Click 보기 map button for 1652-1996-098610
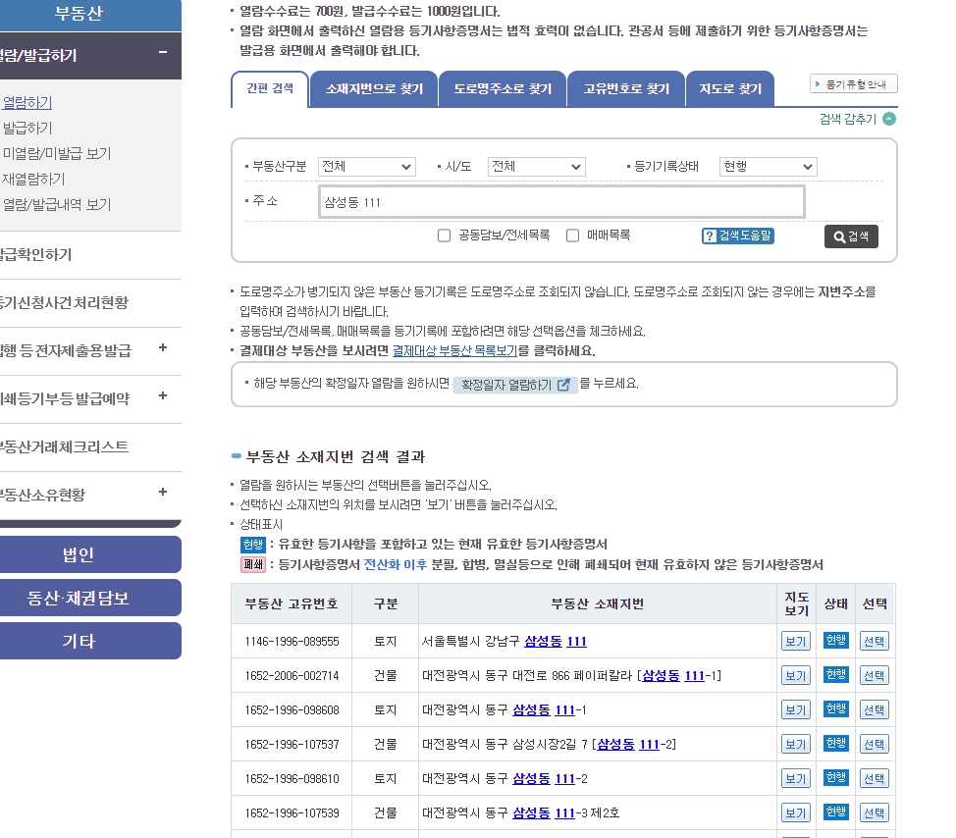This screenshot has width=956, height=838. [x=796, y=778]
